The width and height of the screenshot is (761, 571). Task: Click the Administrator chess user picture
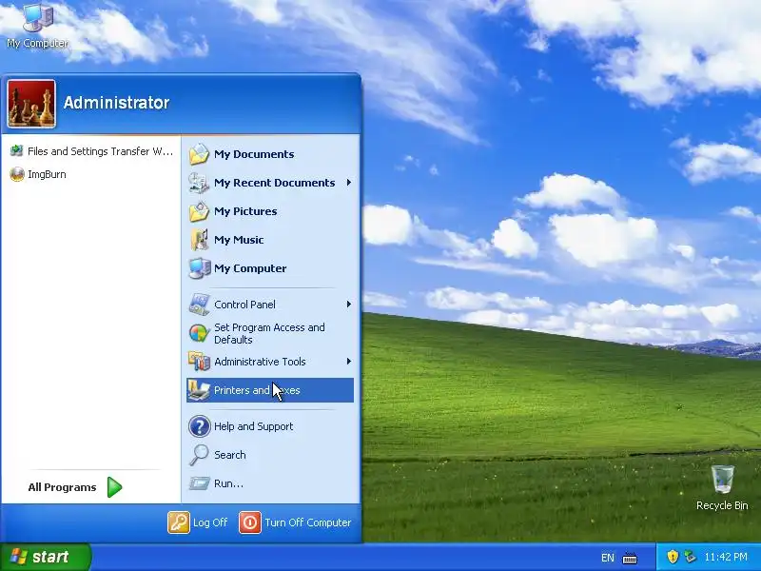point(31,104)
